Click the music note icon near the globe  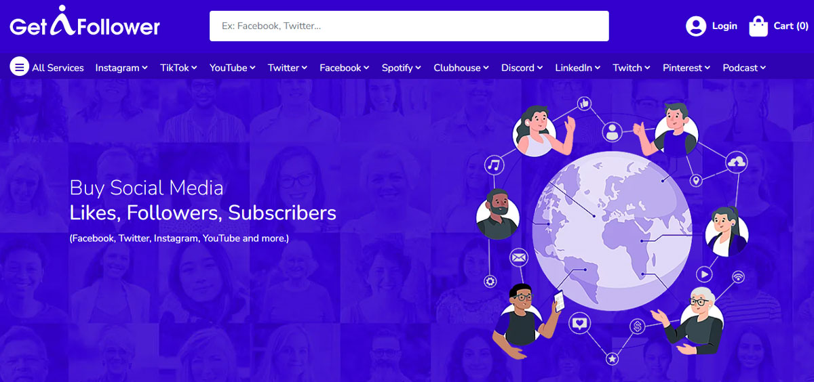[494, 165]
